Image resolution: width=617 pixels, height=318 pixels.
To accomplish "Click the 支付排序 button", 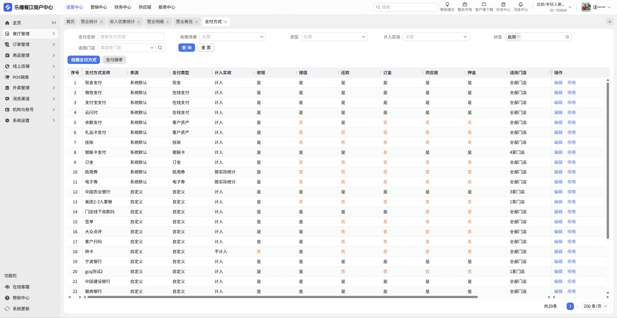I will click(x=114, y=60).
